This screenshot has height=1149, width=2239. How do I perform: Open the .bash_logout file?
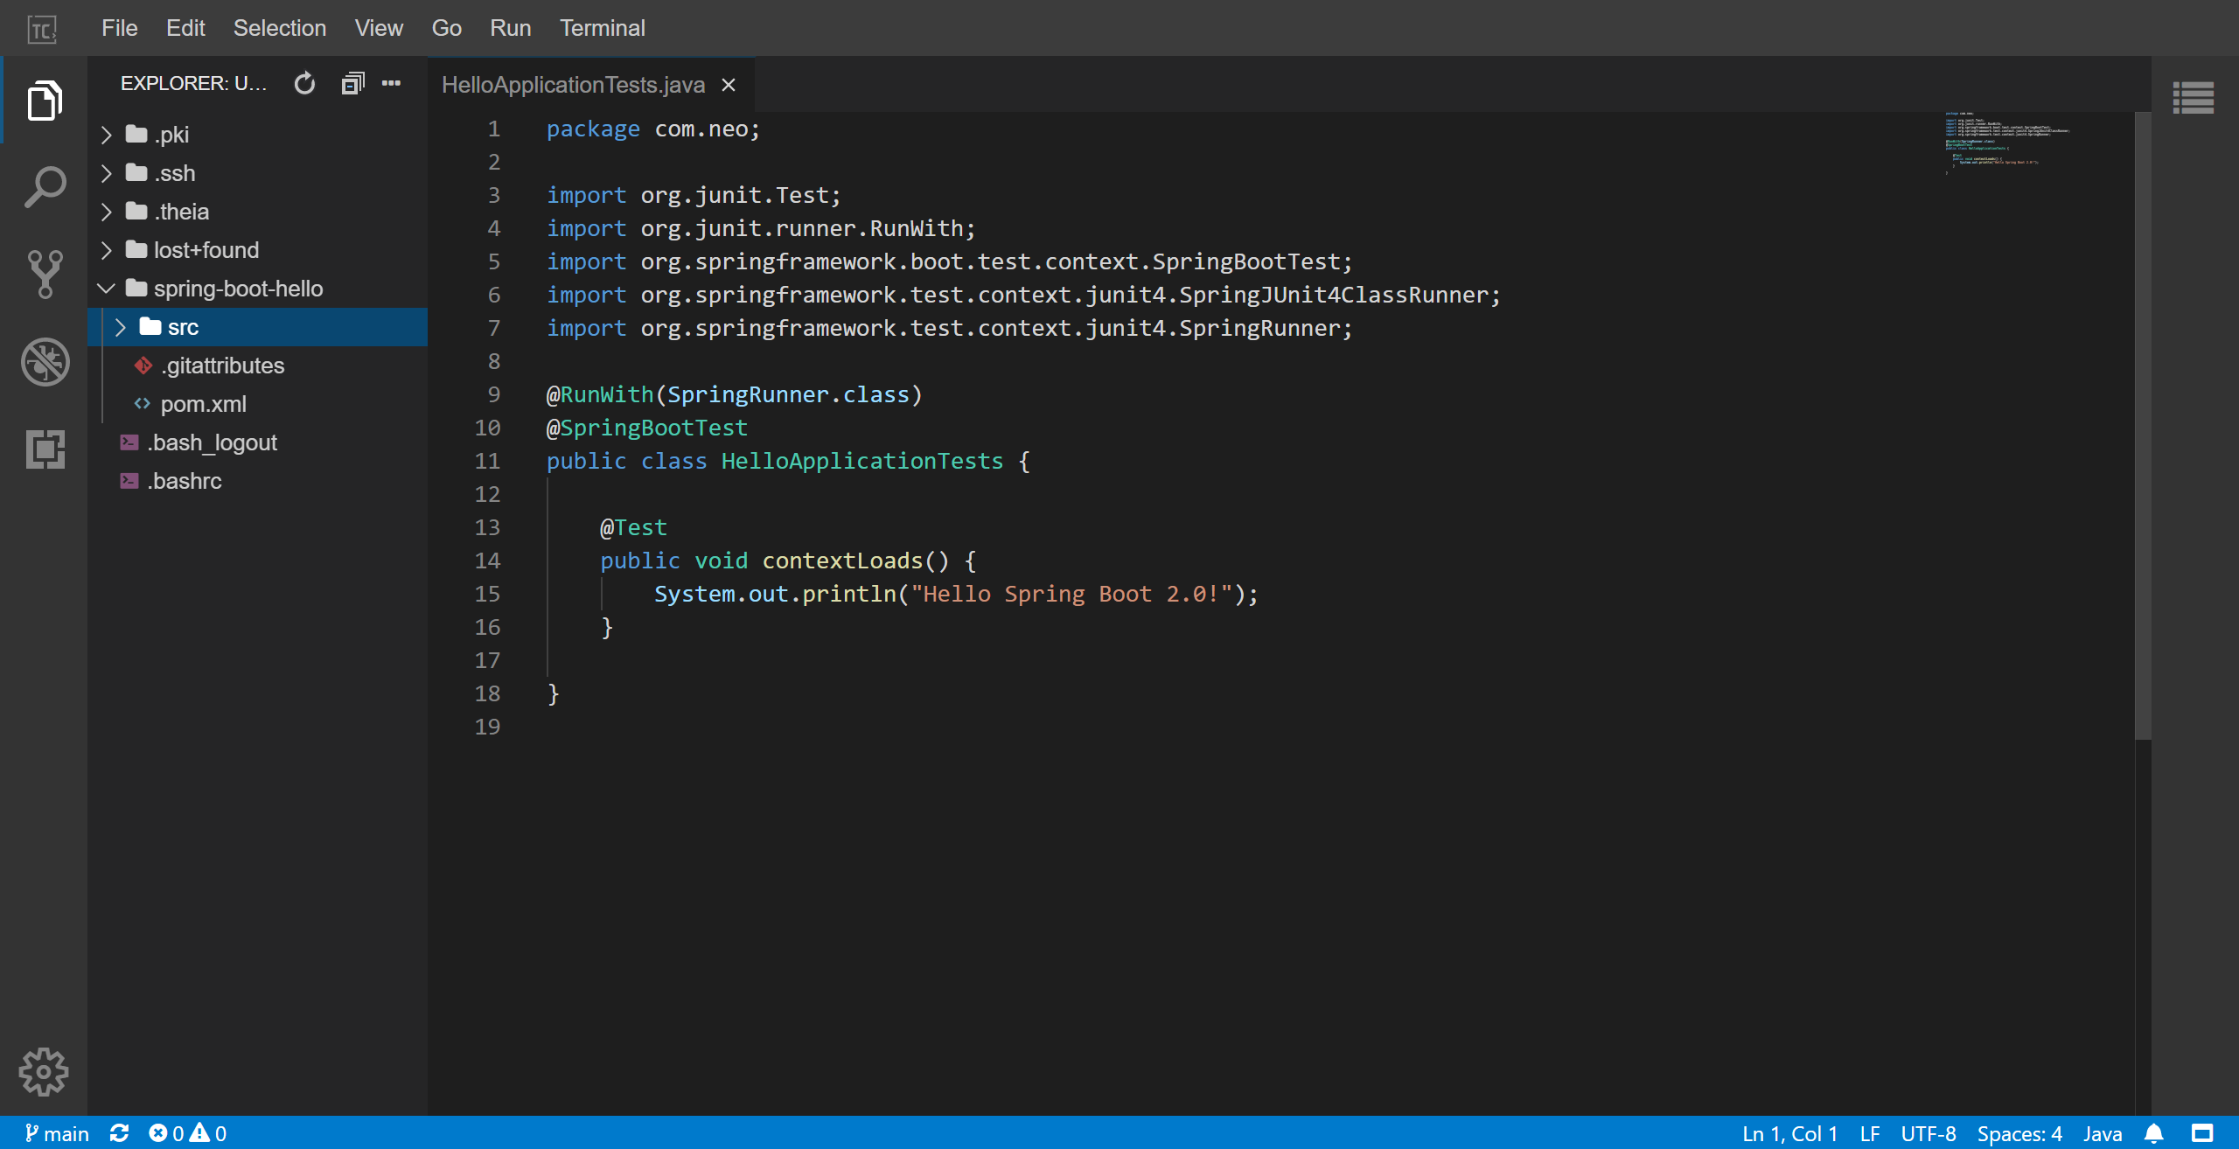pyautogui.click(x=212, y=442)
